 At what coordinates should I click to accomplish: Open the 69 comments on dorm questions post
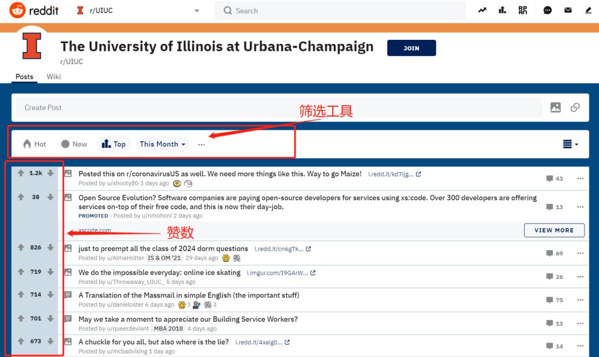[x=554, y=253]
